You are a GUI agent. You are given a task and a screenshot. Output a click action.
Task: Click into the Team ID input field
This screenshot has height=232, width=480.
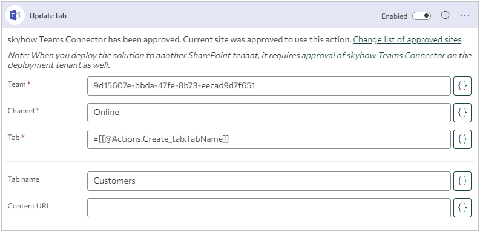pos(269,86)
